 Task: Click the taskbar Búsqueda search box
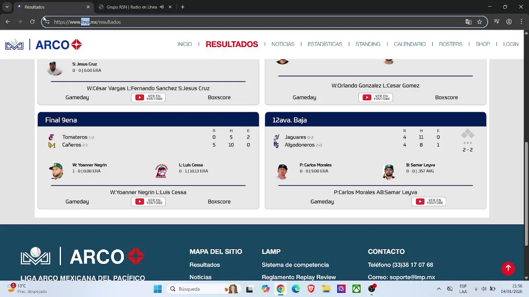pos(204,289)
